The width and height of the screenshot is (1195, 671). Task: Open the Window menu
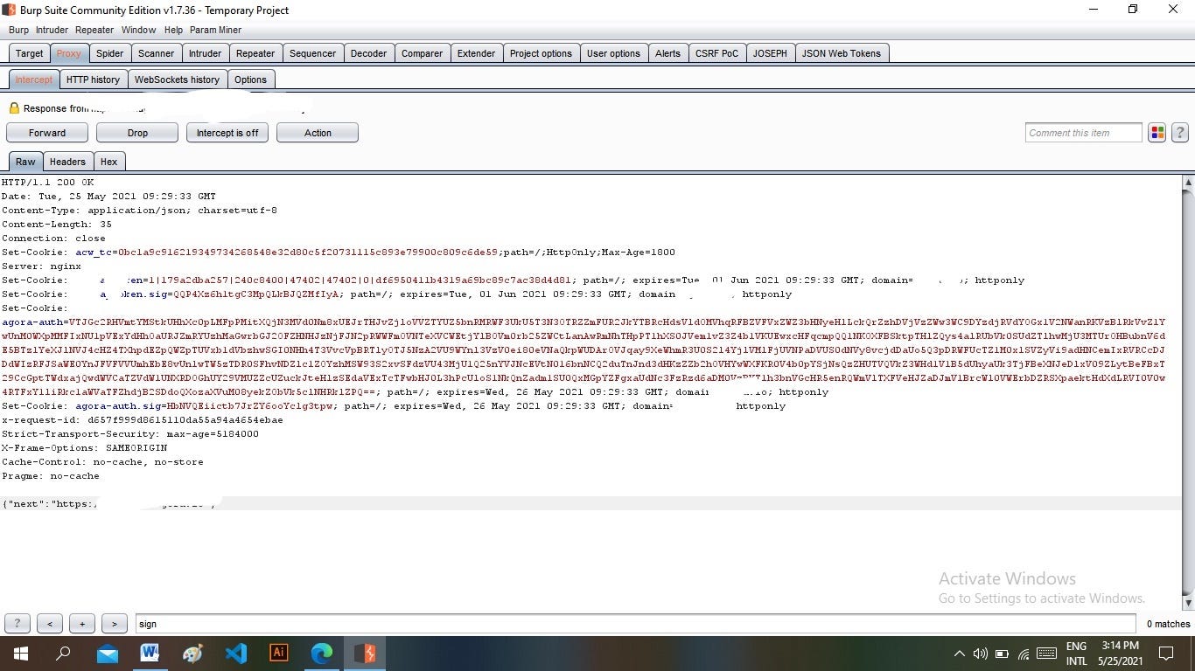[138, 30]
